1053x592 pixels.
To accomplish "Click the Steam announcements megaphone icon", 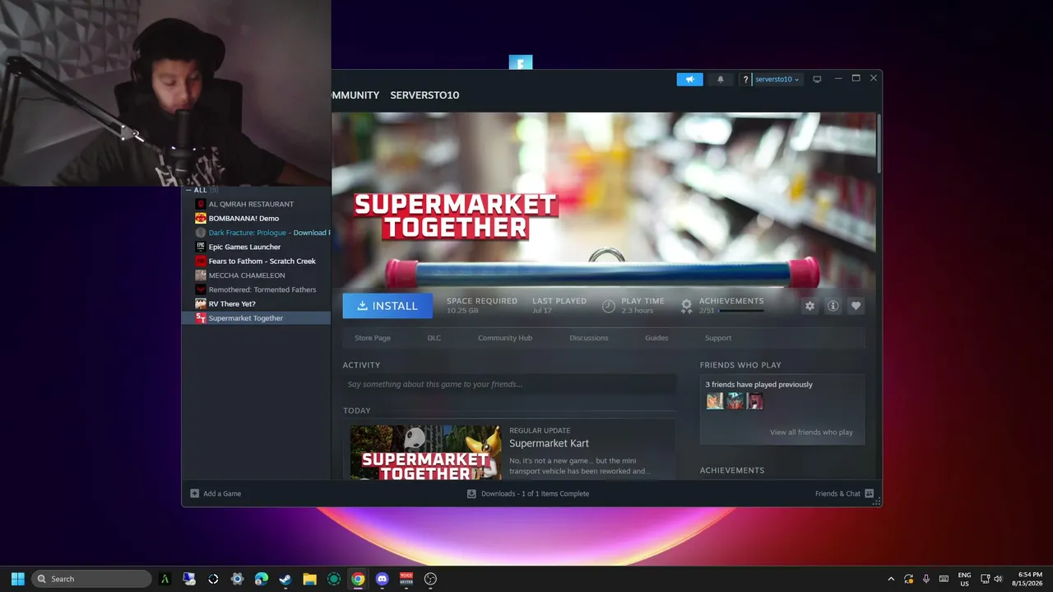I will pyautogui.click(x=690, y=79).
